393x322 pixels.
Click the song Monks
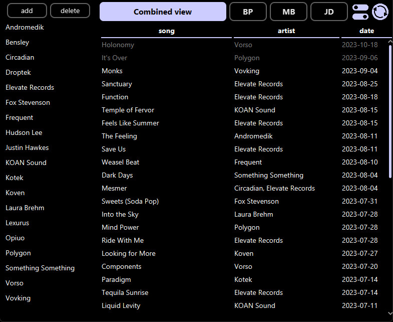[112, 71]
